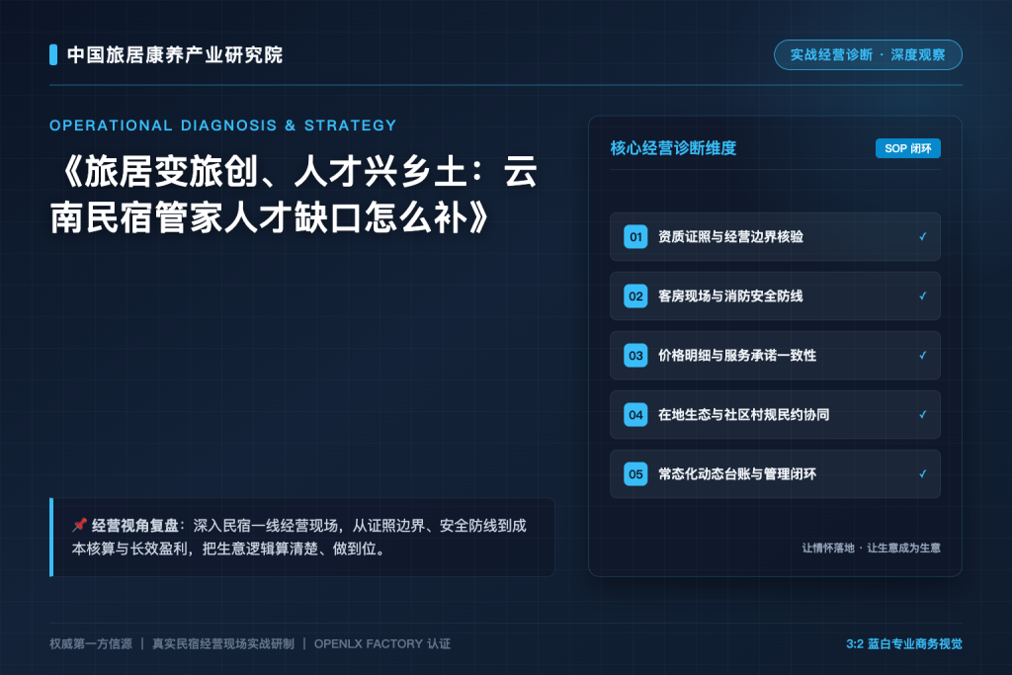
Task: Click the OPERATIONAL DIAGNOSIS & STRATEGY subtitle
Action: tap(223, 126)
